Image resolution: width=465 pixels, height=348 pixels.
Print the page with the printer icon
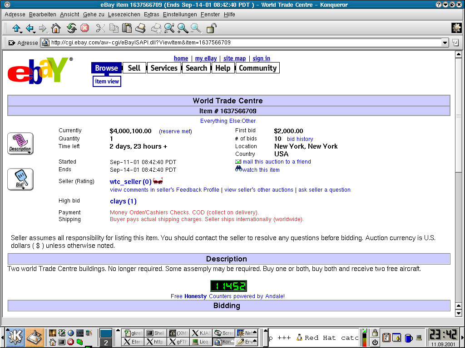click(141, 29)
